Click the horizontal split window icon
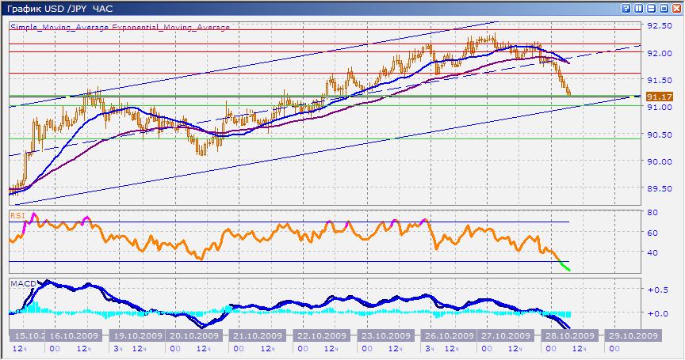This screenshot has width=685, height=360. click(x=652, y=8)
